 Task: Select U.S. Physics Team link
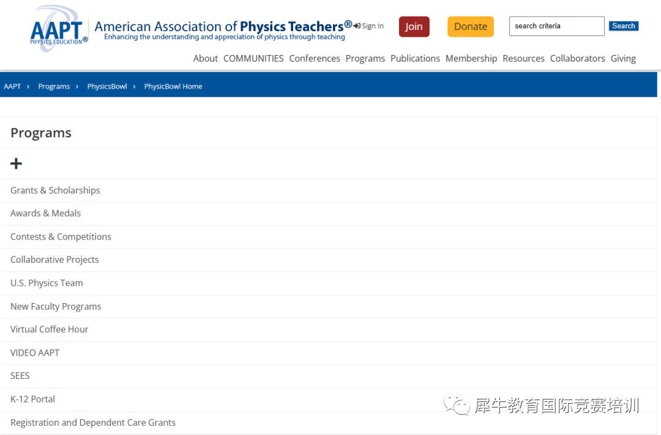click(x=47, y=283)
